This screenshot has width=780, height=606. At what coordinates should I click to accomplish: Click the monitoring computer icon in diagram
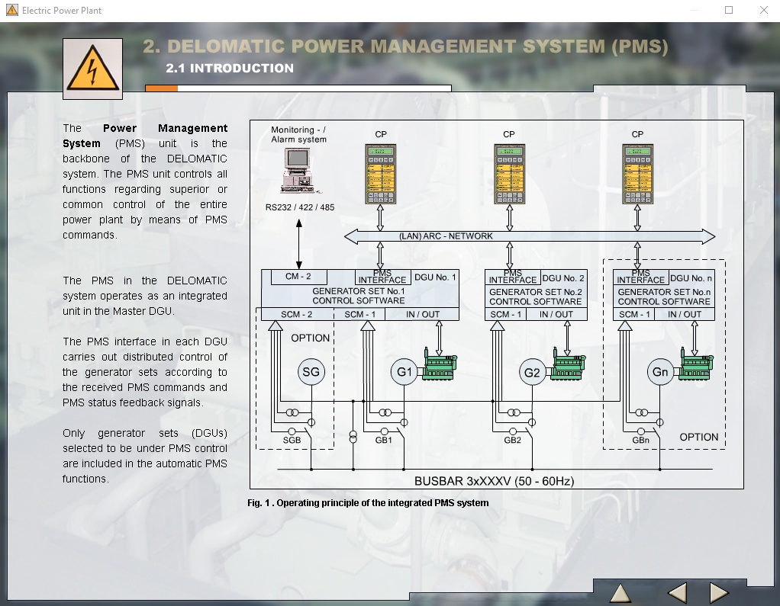coord(300,171)
